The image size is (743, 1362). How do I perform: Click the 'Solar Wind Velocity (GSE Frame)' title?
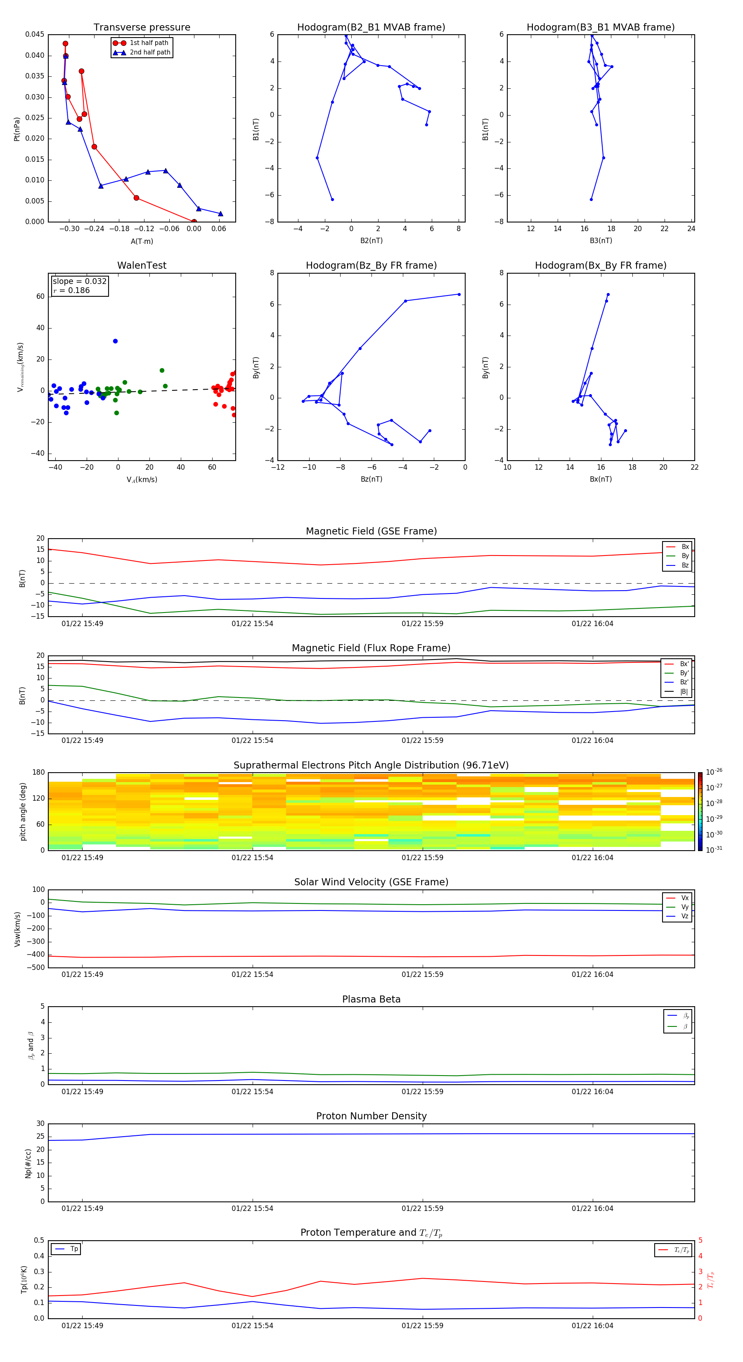click(x=371, y=882)
